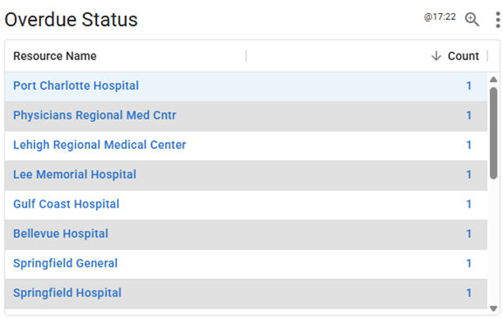Image resolution: width=503 pixels, height=319 pixels.
Task: Click count value for Port Charlotte Hospital
Action: pyautogui.click(x=469, y=85)
